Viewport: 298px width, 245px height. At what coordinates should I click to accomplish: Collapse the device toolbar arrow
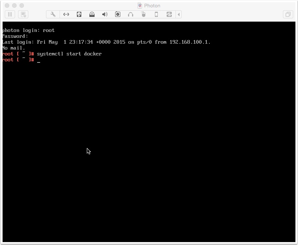(x=179, y=14)
